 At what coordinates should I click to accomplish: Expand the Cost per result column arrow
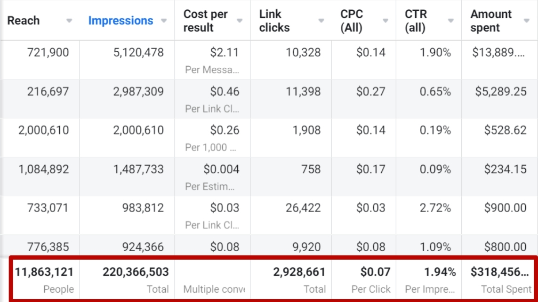pyautogui.click(x=240, y=21)
